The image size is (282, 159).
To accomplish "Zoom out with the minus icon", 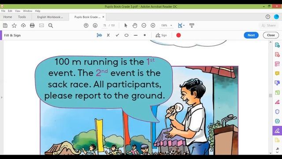I will pyautogui.click(x=144, y=26).
